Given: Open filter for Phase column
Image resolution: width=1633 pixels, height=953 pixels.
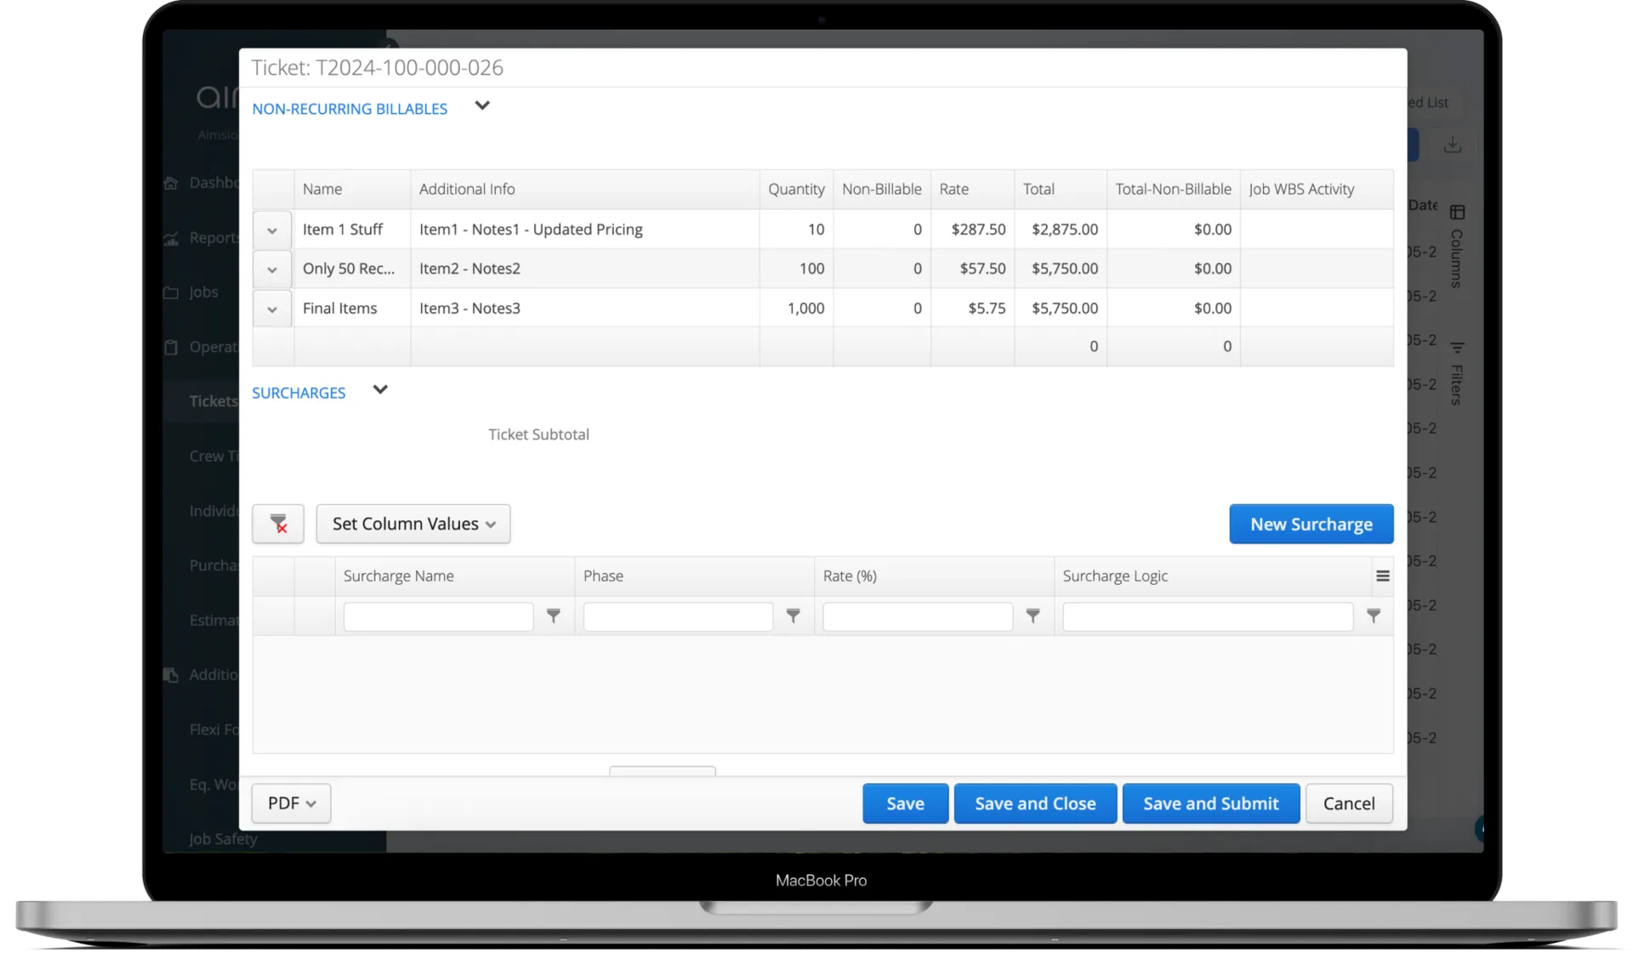Looking at the screenshot, I should click(793, 615).
